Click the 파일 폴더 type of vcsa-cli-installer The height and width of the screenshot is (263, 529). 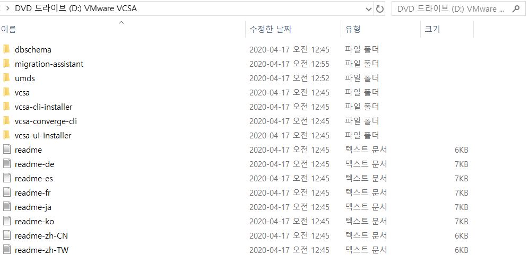pyautogui.click(x=362, y=107)
